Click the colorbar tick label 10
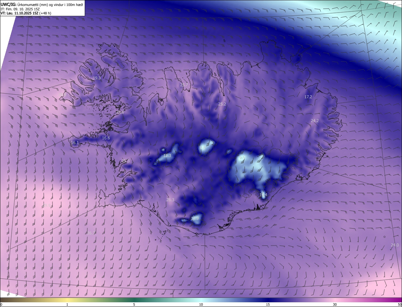 click(x=201, y=304)
